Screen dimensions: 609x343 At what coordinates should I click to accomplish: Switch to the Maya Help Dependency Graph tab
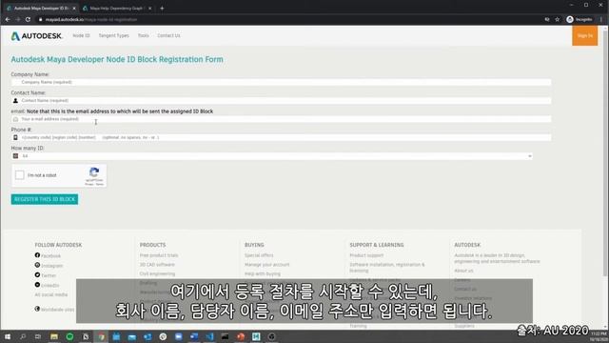(116, 9)
